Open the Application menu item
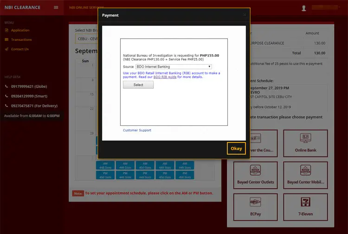The image size is (348, 234). (20, 30)
